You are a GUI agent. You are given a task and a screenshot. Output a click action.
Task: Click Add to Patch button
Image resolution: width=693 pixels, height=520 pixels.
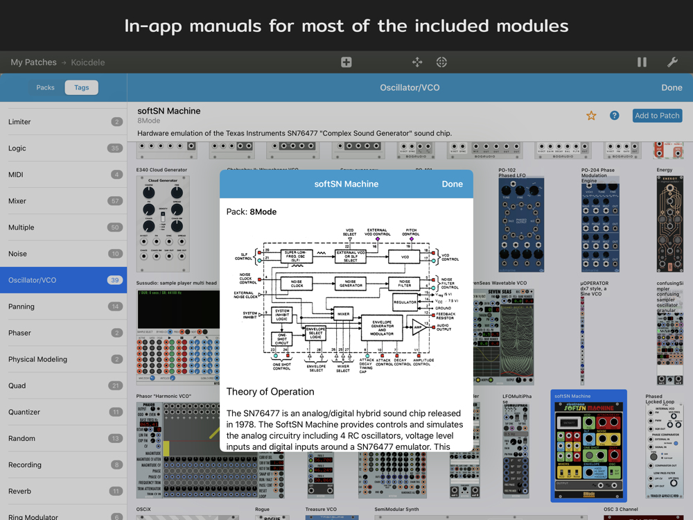657,116
